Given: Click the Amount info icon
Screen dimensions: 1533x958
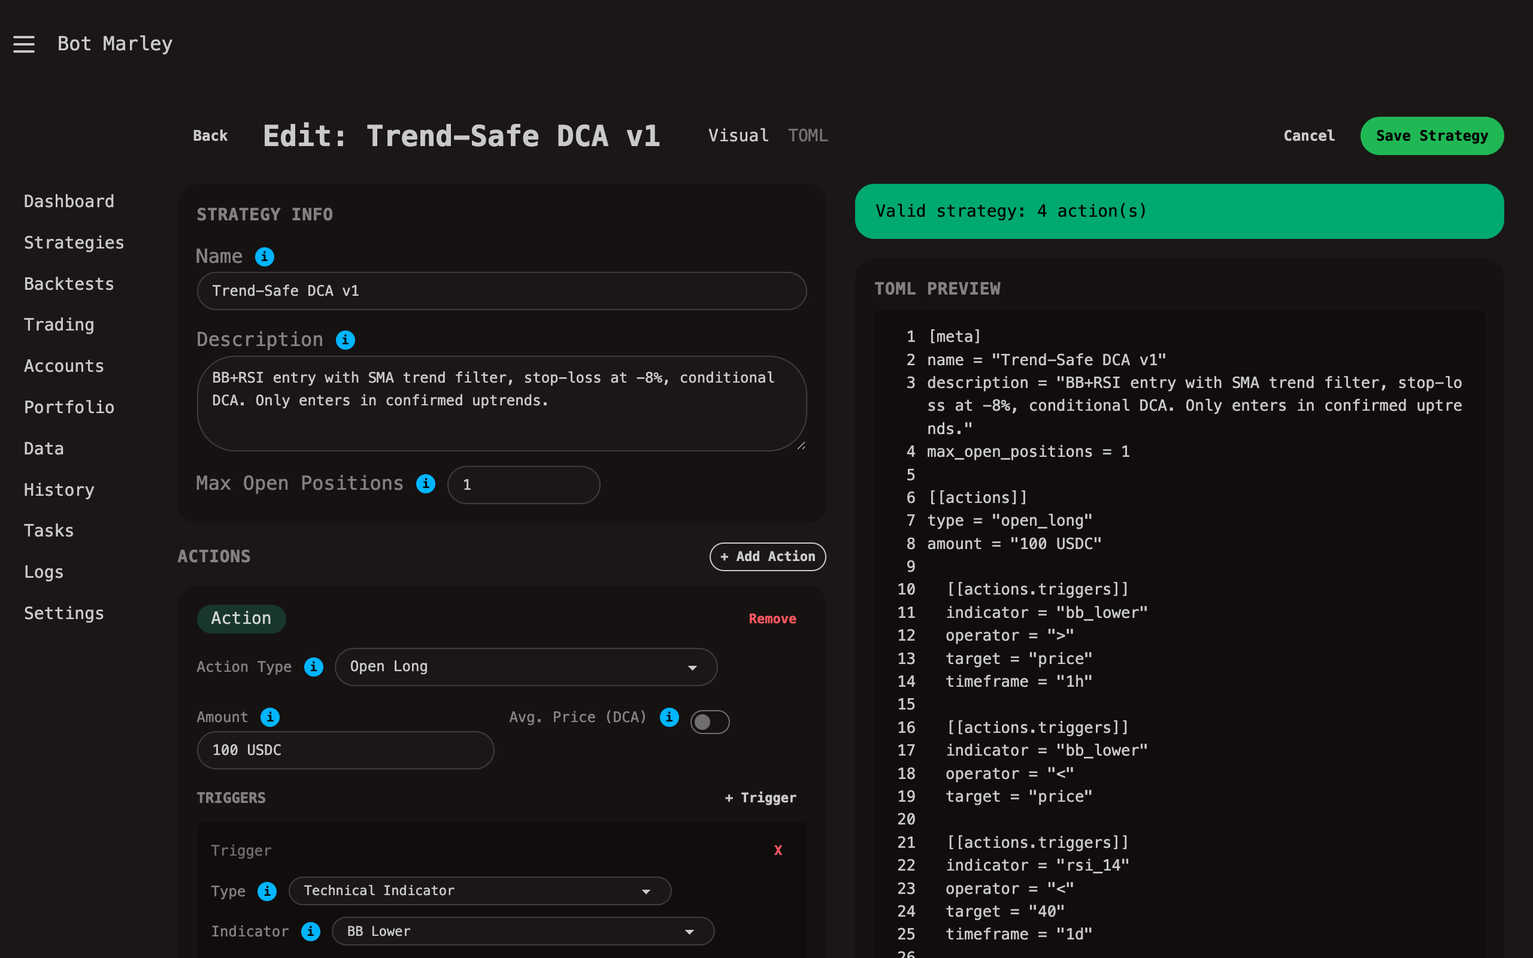Looking at the screenshot, I should (x=271, y=717).
